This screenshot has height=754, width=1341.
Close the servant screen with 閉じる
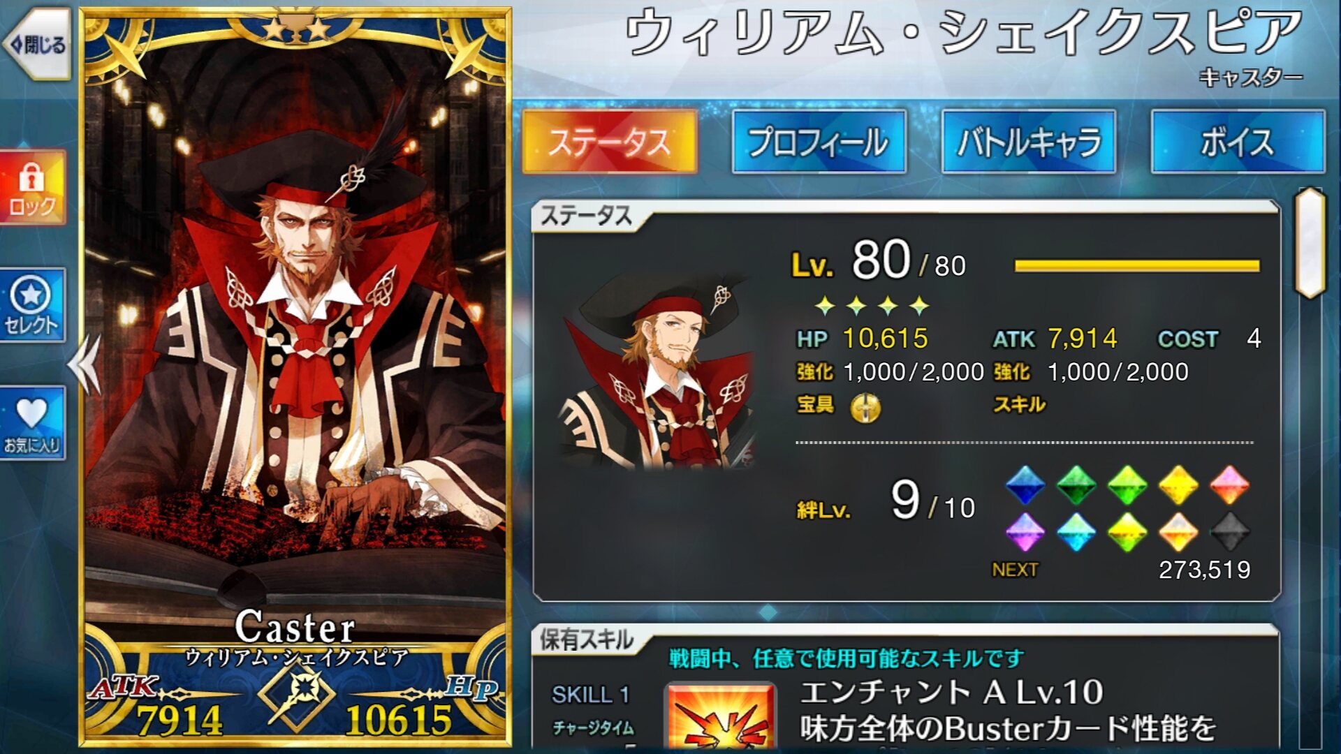tap(38, 45)
